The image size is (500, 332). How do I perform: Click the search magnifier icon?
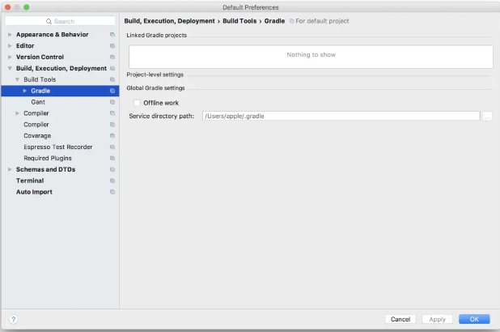click(49, 21)
